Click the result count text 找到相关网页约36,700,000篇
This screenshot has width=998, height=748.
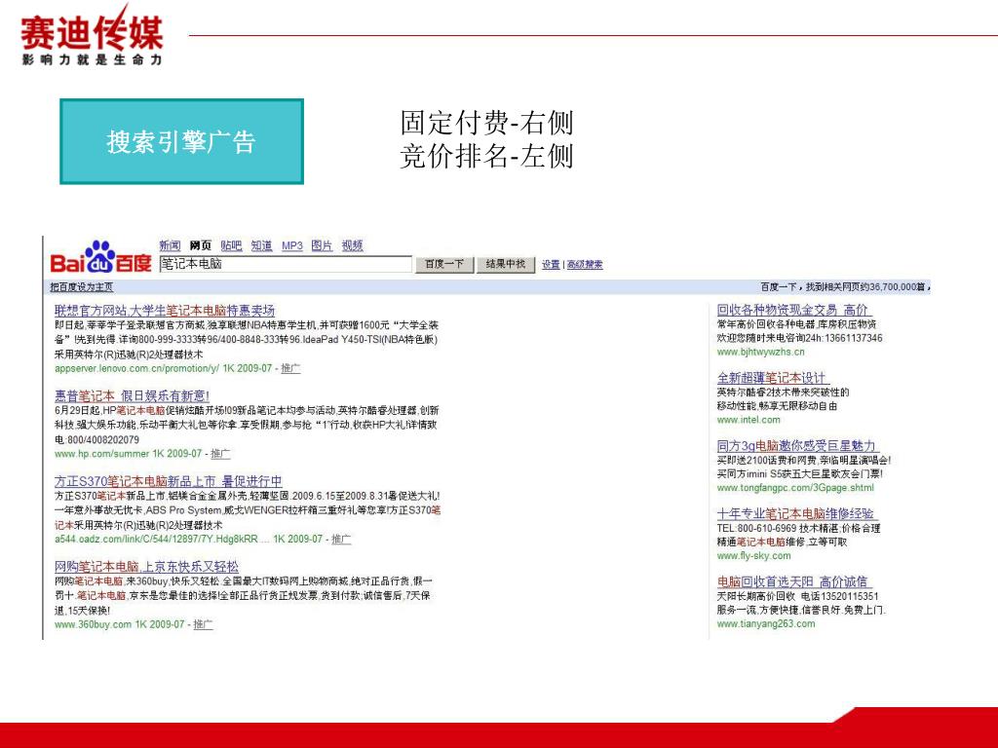867,287
